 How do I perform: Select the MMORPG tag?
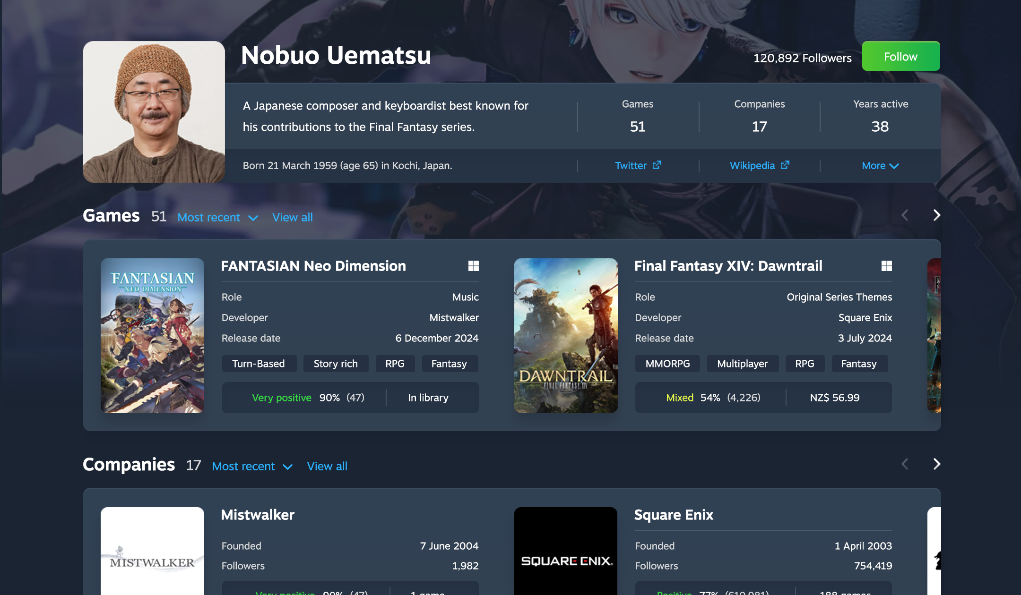667,364
